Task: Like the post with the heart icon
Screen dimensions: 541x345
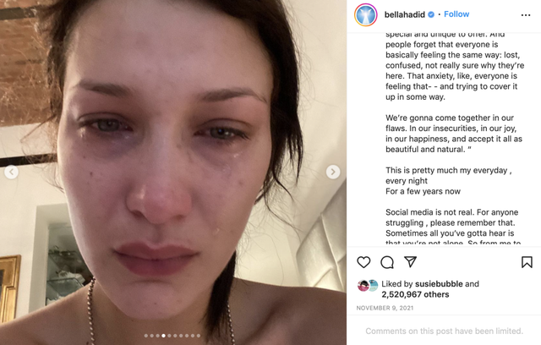Action: [x=363, y=262]
